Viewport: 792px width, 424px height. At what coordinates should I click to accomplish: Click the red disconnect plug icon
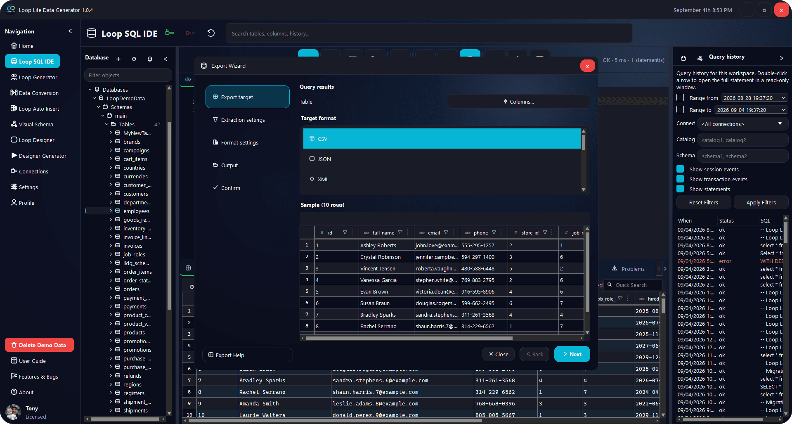190,33
